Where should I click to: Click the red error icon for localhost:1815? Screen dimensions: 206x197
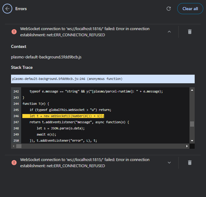tap(14, 163)
